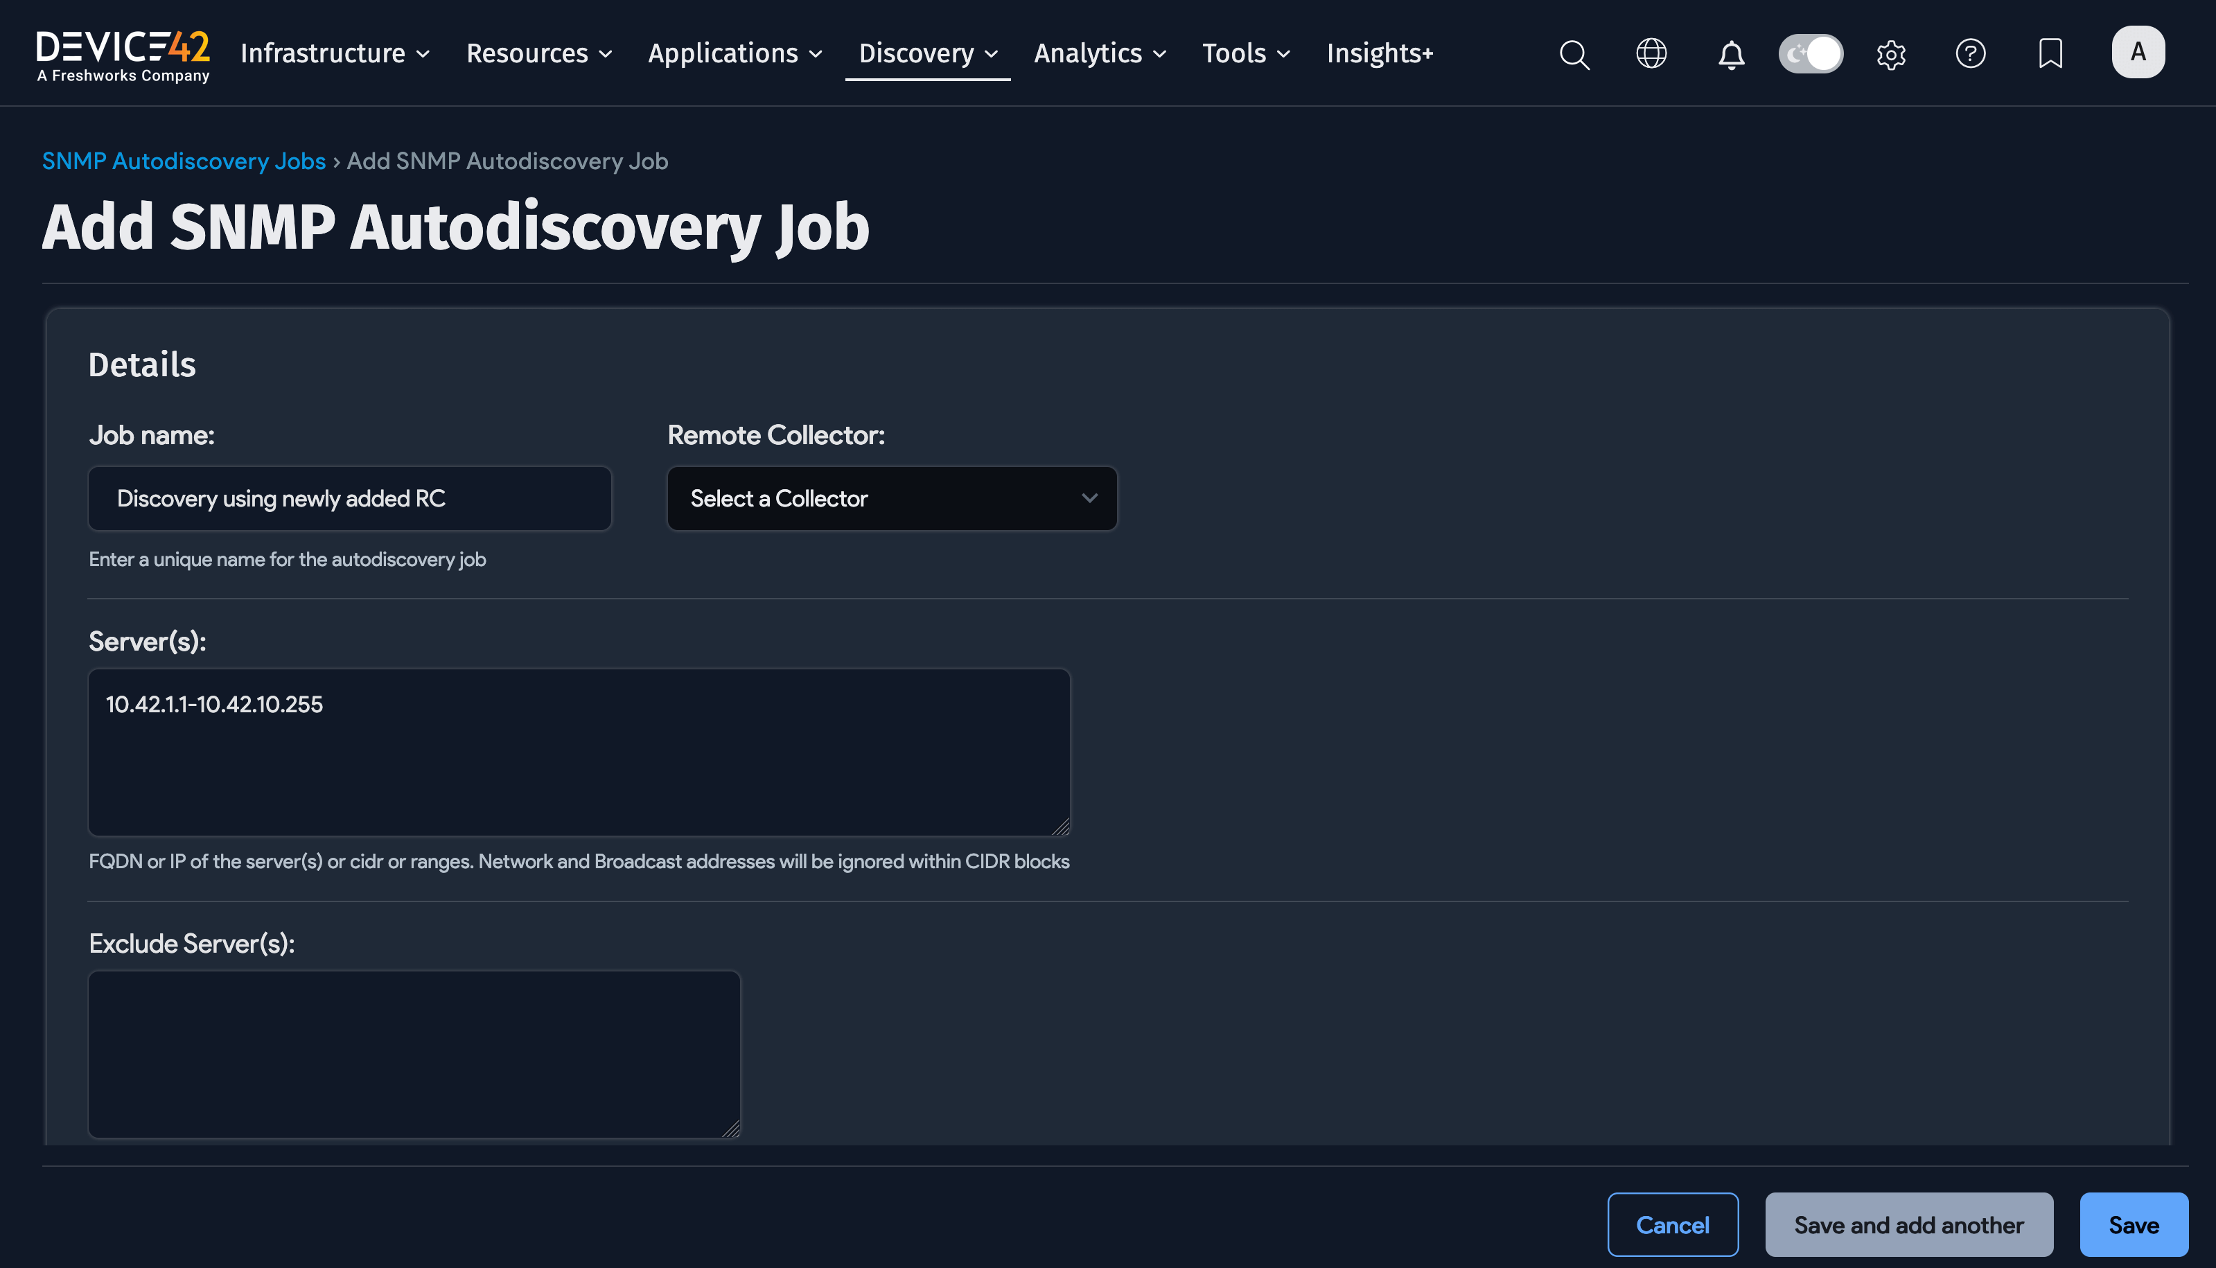
Task: Open the settings gear
Action: [1891, 54]
